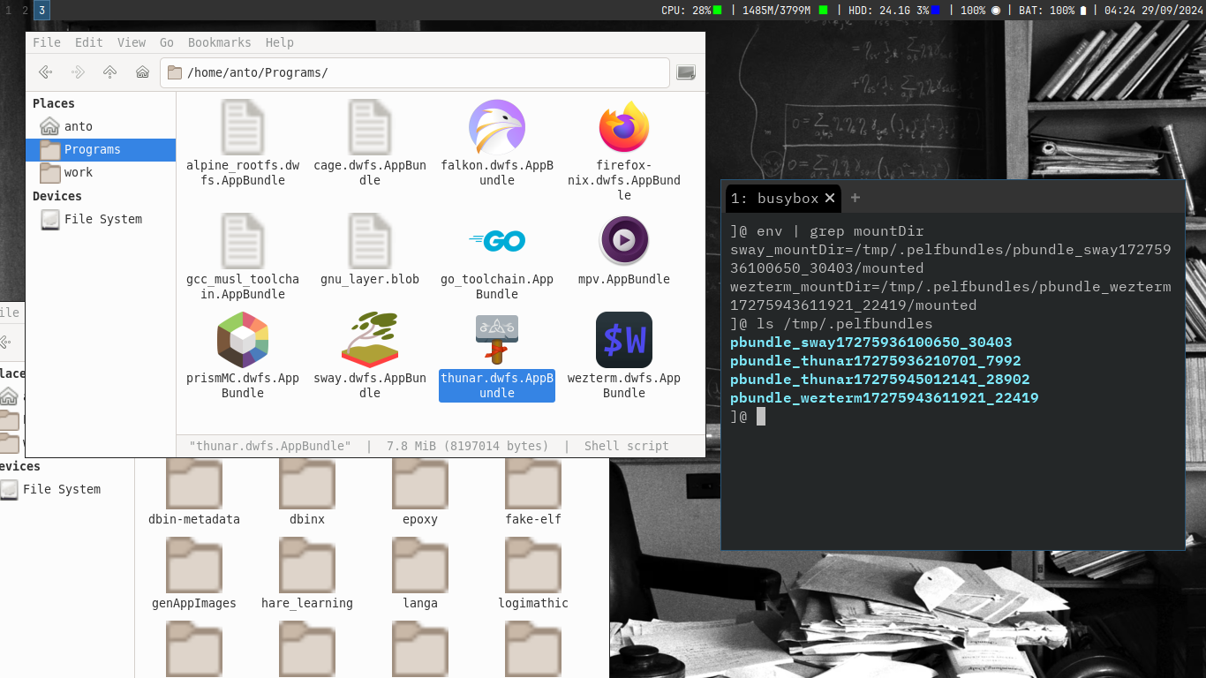Click the BAT: 100% battery indicator
The height and width of the screenshot is (678, 1206).
click(1052, 11)
